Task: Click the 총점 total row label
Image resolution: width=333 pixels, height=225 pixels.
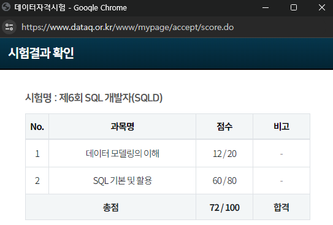Action: coord(110,207)
